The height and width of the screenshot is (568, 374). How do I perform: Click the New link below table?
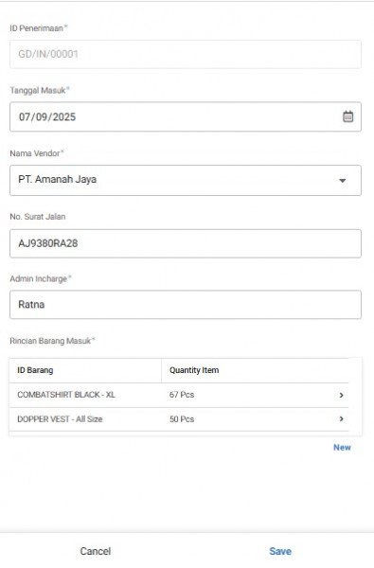(x=342, y=448)
